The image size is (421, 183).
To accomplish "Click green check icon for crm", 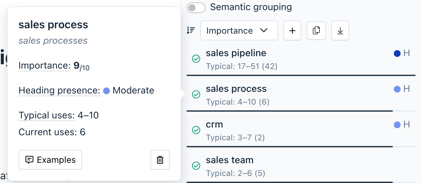I will (x=196, y=130).
